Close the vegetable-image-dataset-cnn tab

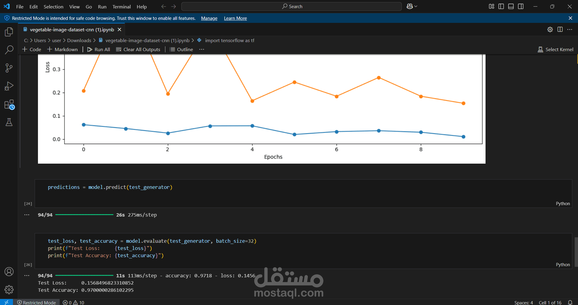[x=120, y=29]
